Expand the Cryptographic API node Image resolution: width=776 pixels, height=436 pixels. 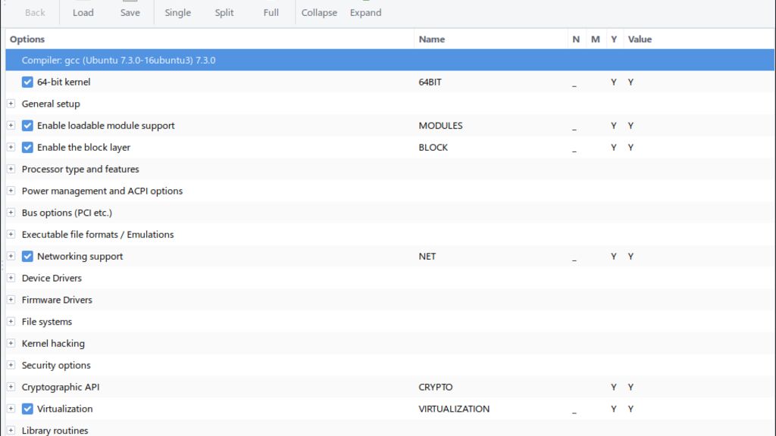click(11, 387)
